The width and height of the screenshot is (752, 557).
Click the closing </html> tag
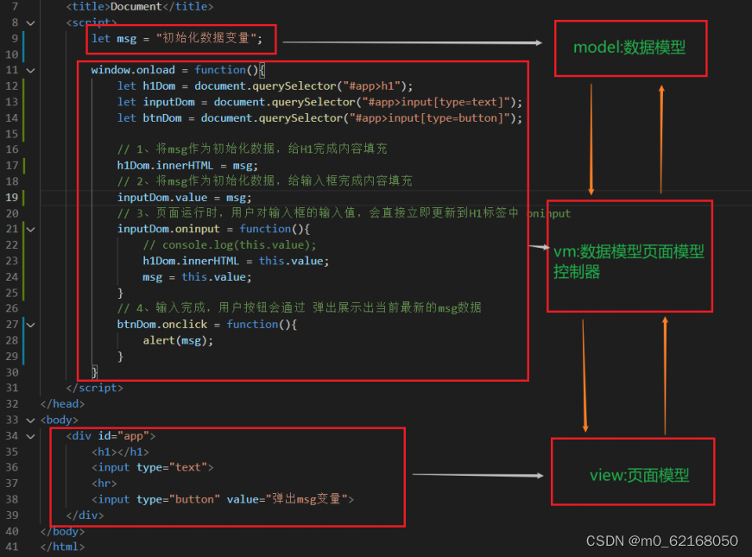[x=62, y=547]
